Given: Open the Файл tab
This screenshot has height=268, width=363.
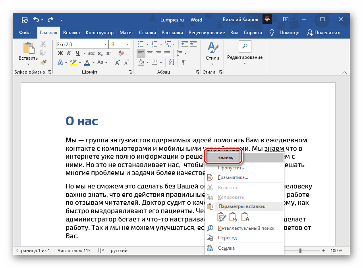Looking at the screenshot, I should [x=25, y=33].
